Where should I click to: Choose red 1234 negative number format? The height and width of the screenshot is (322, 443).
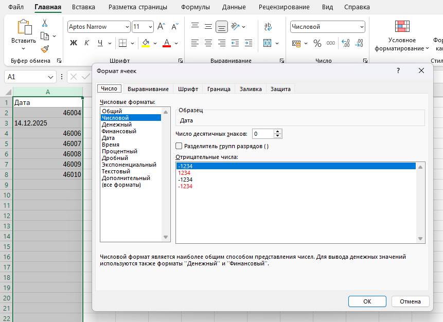pos(185,173)
